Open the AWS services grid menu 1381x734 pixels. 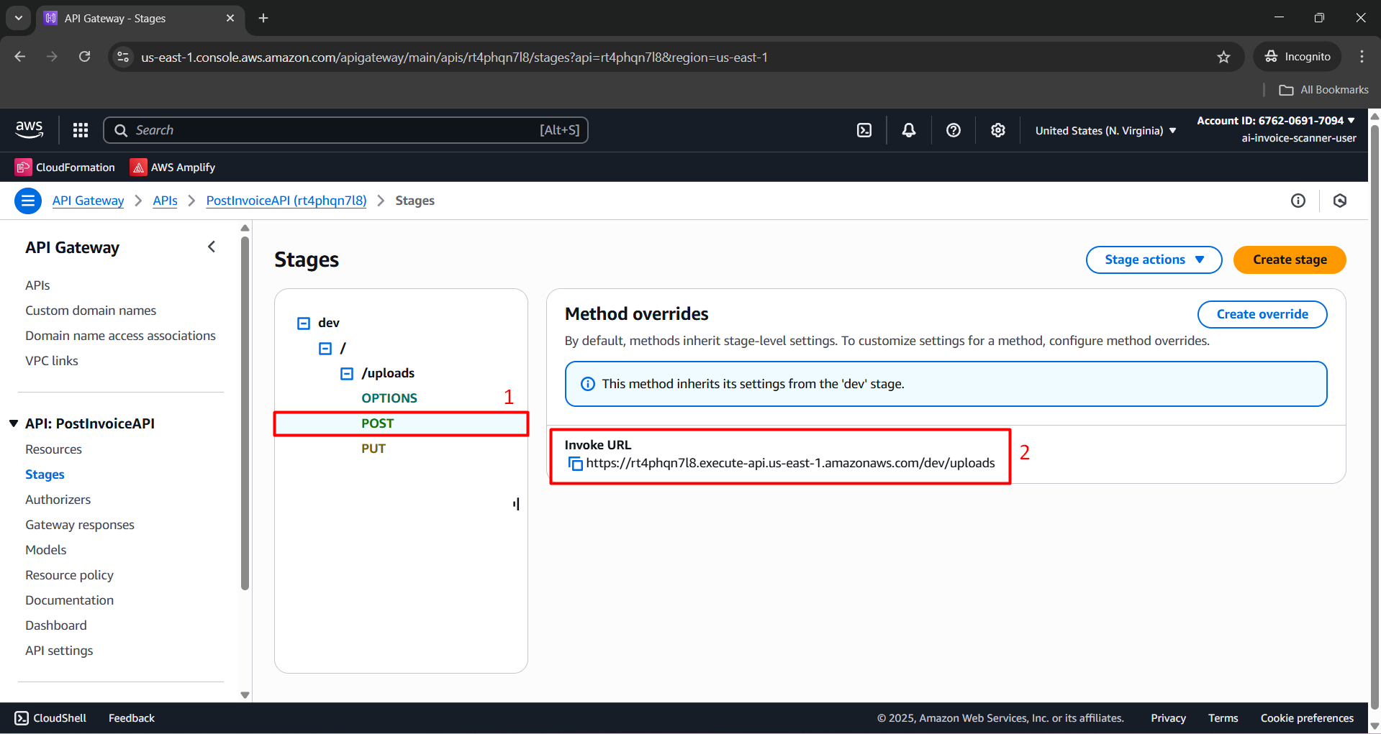pos(81,130)
